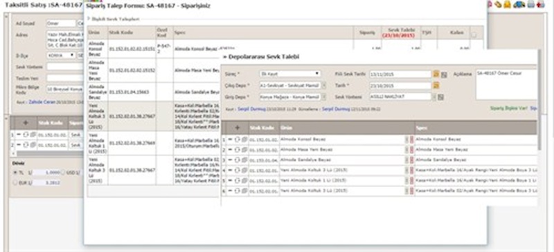The height and width of the screenshot is (252, 554).
Task: Open Serpil Durmuş link next to Güncelleme
Action: click(336, 109)
